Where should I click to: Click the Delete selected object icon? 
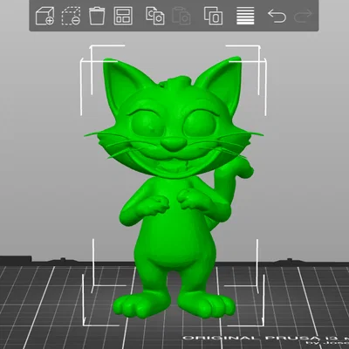[71, 16]
